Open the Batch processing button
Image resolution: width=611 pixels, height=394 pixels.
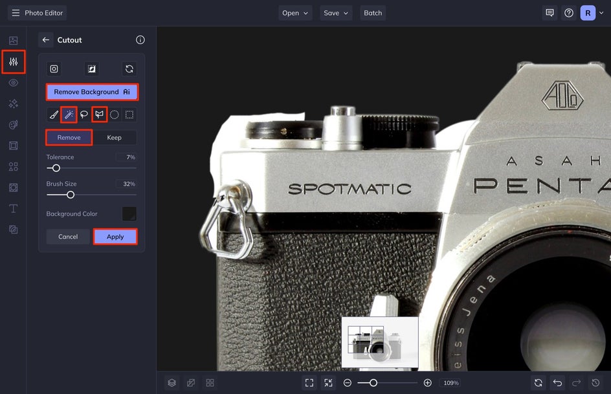[373, 13]
